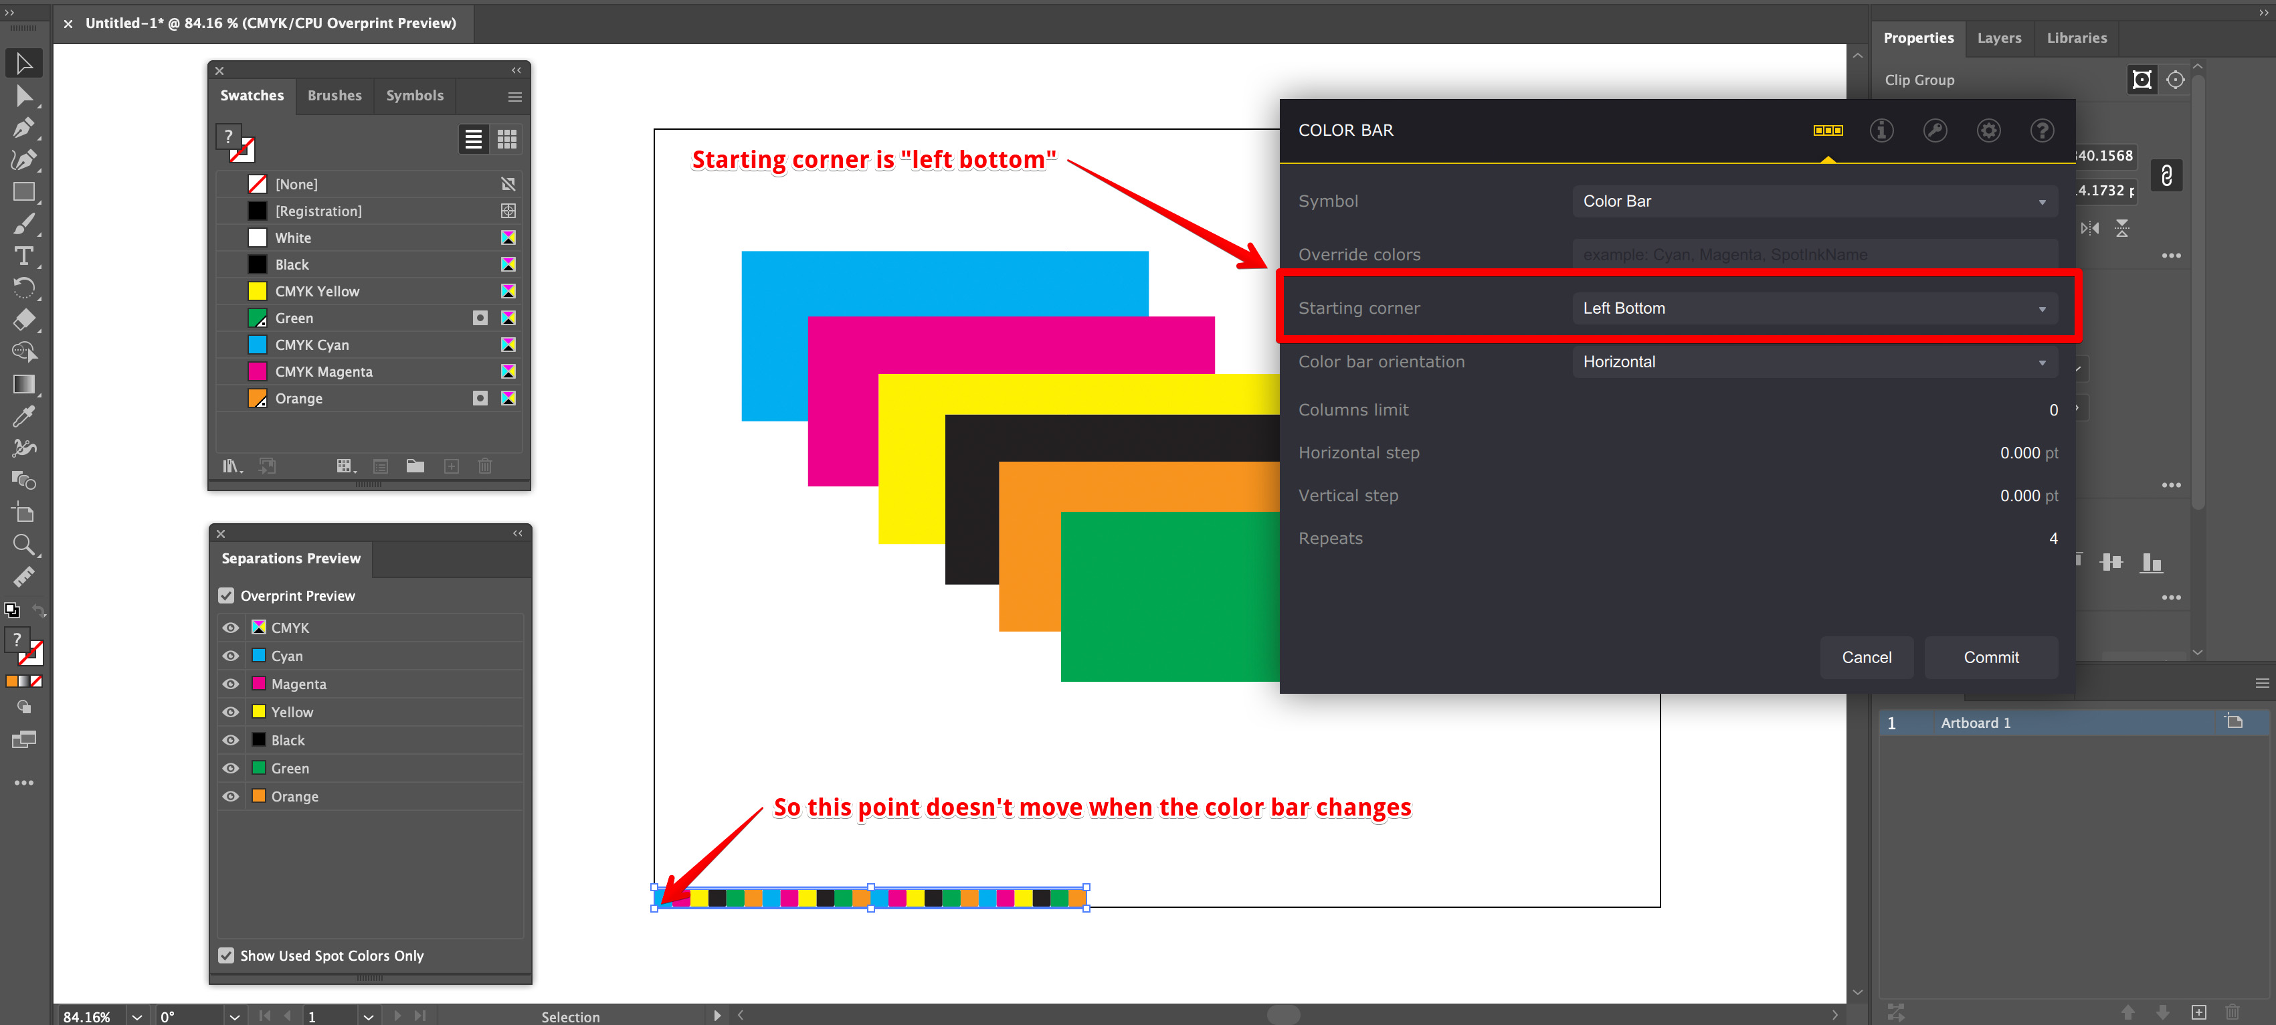Viewport: 2276px width, 1025px height.
Task: Switch to the Layers tab
Action: coord(1998,37)
